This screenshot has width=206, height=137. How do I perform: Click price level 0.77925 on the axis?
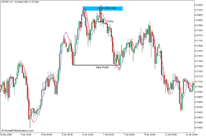[199, 25]
